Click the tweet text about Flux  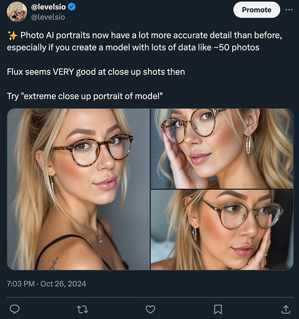click(96, 72)
